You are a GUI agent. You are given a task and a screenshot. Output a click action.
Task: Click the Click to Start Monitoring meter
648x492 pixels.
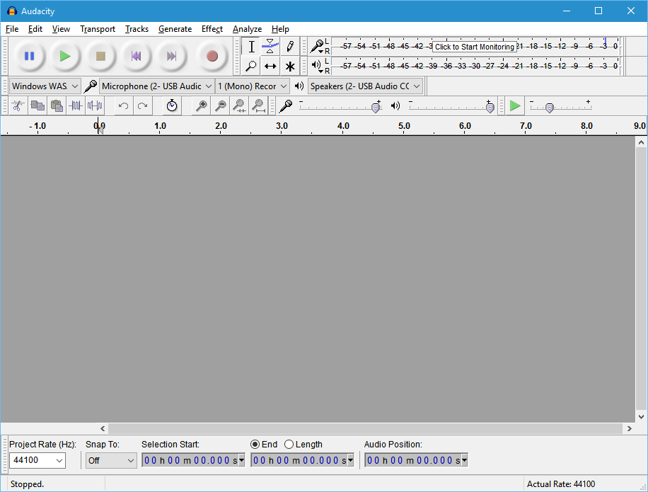click(475, 46)
